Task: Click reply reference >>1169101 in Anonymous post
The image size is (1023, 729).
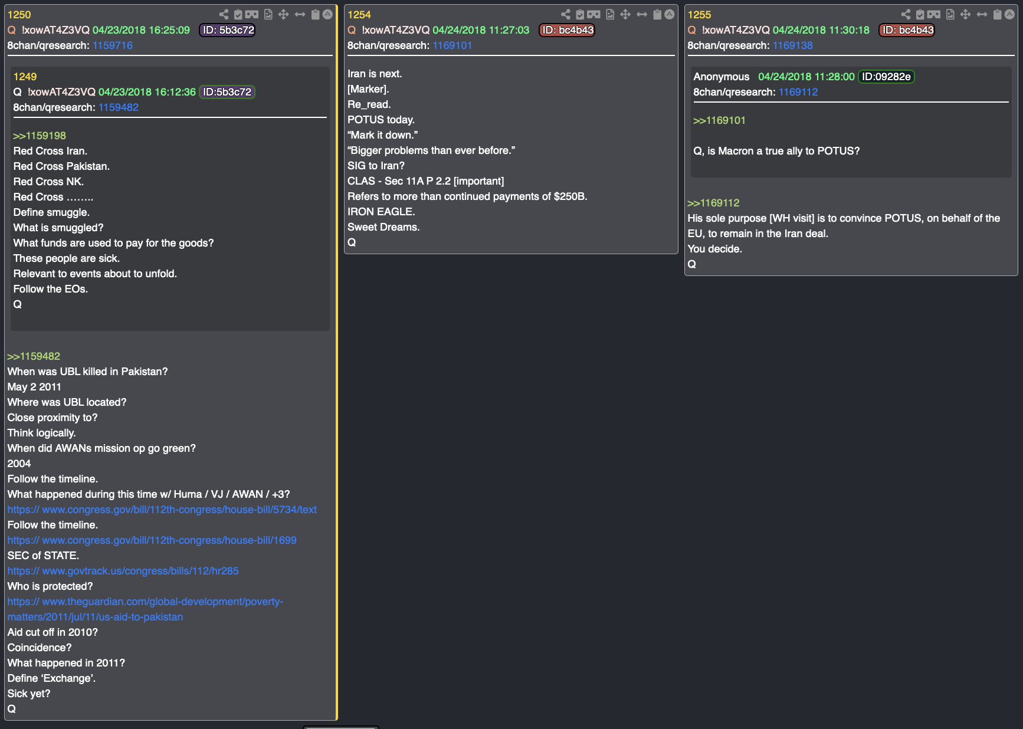Action: click(719, 120)
